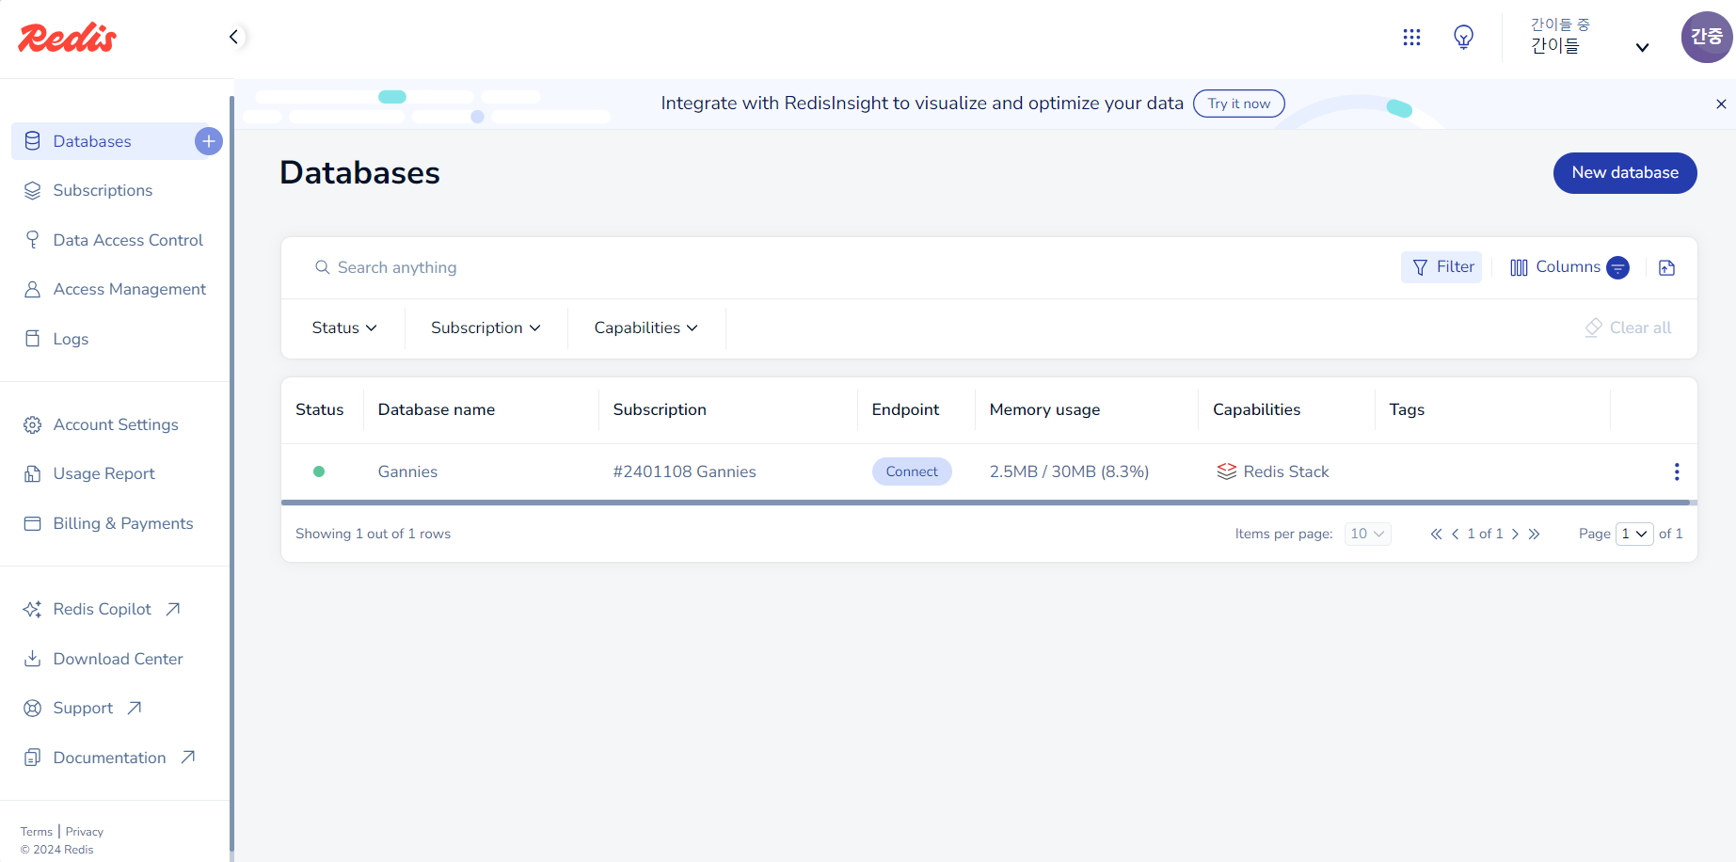The height and width of the screenshot is (862, 1736).
Task: Go to the next page arrow
Action: pyautogui.click(x=1515, y=534)
